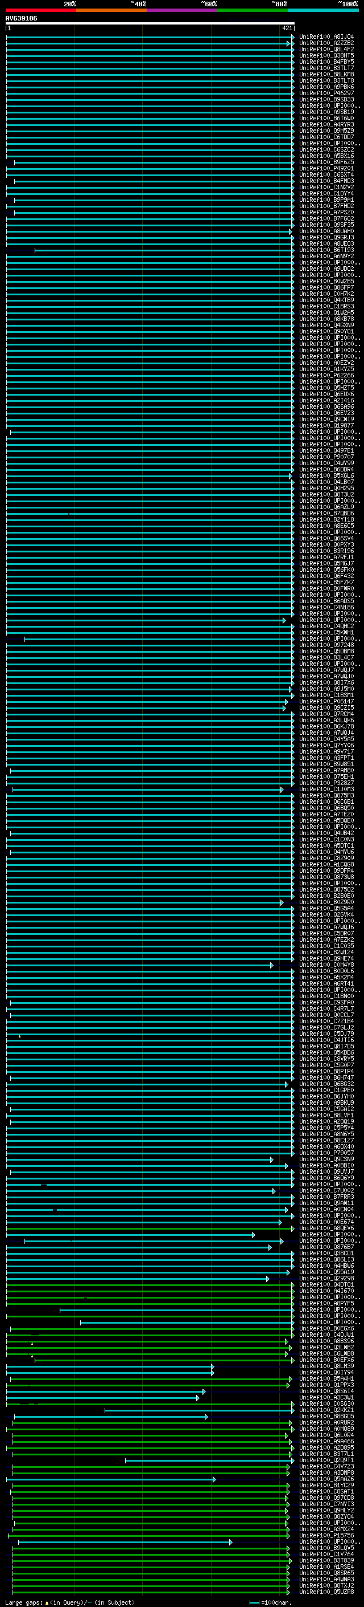
Task: Click UniRef100_C1J0M3 label
Action: tap(326, 789)
